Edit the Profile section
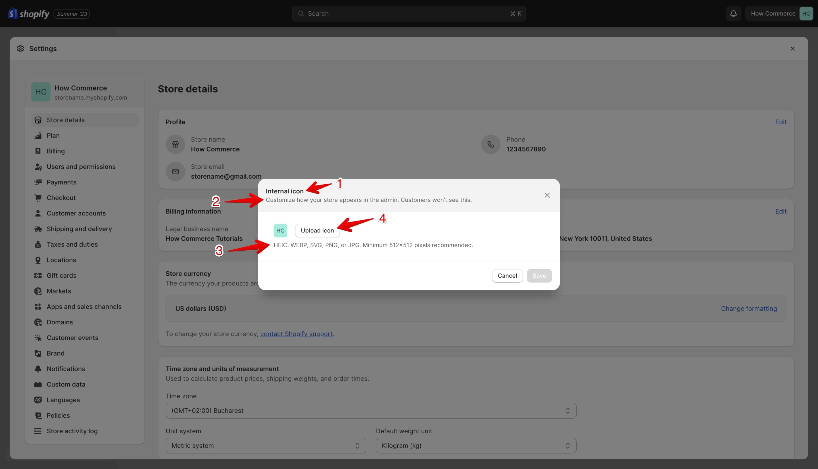The width and height of the screenshot is (818, 469). point(781,122)
